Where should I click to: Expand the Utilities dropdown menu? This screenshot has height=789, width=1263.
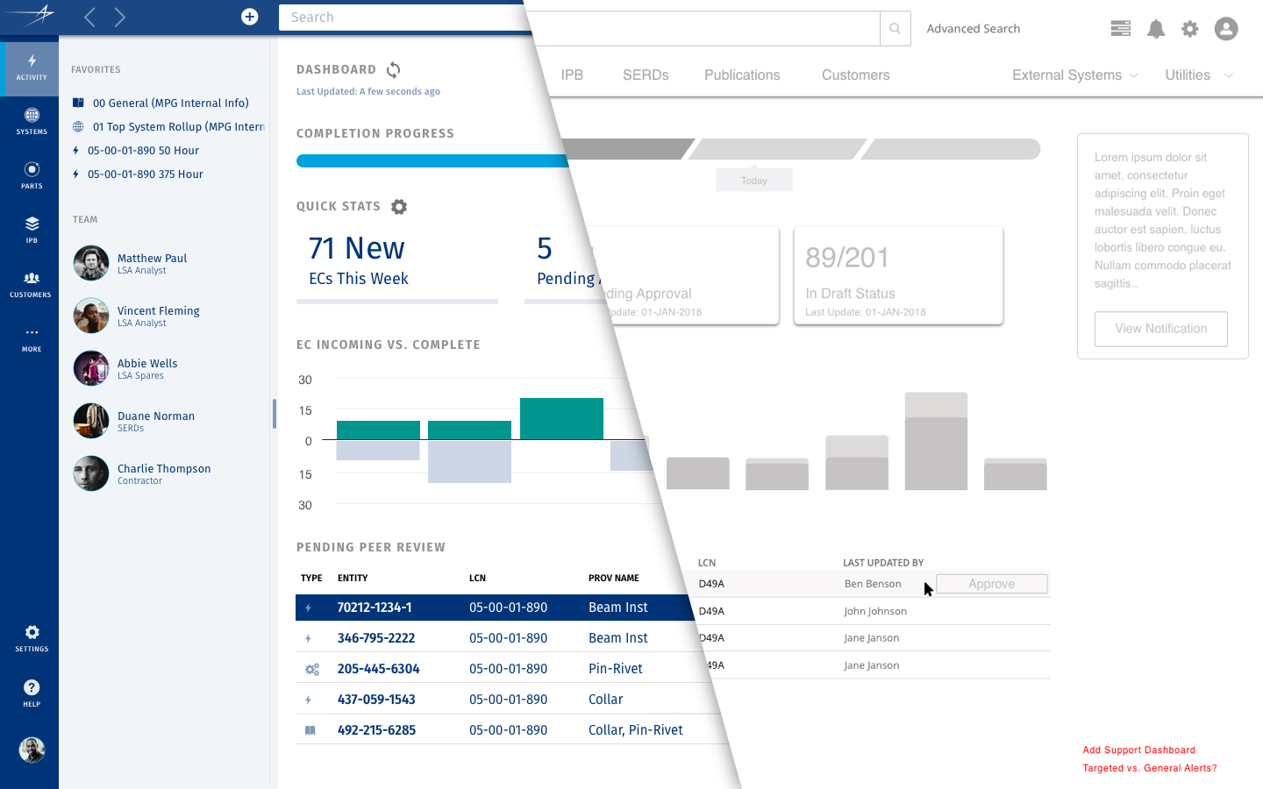pos(1198,75)
